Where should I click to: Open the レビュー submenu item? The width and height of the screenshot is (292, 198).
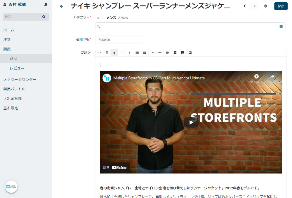pos(17,68)
